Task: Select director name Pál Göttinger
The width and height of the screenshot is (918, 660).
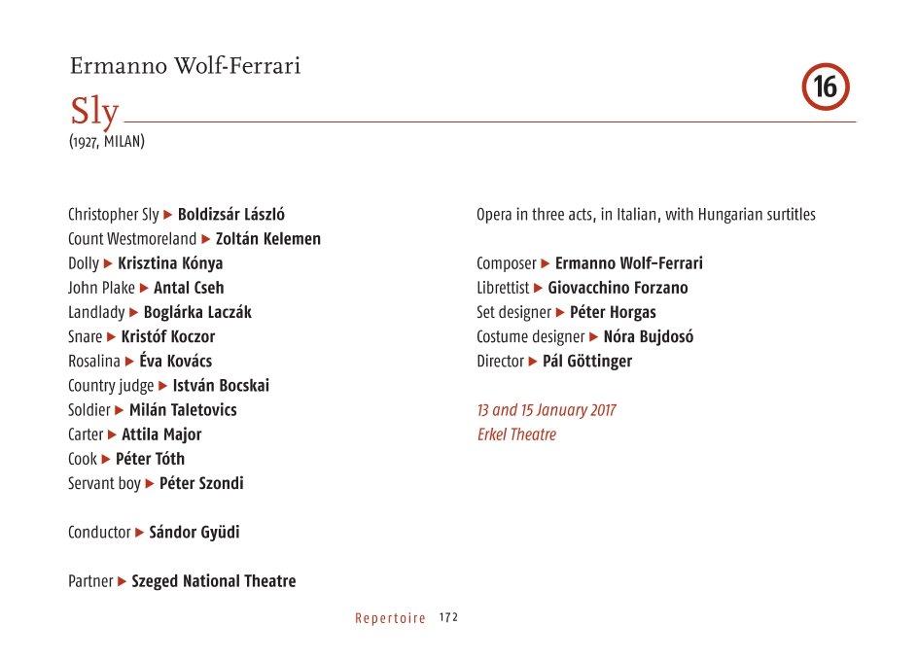Action: pyautogui.click(x=587, y=361)
